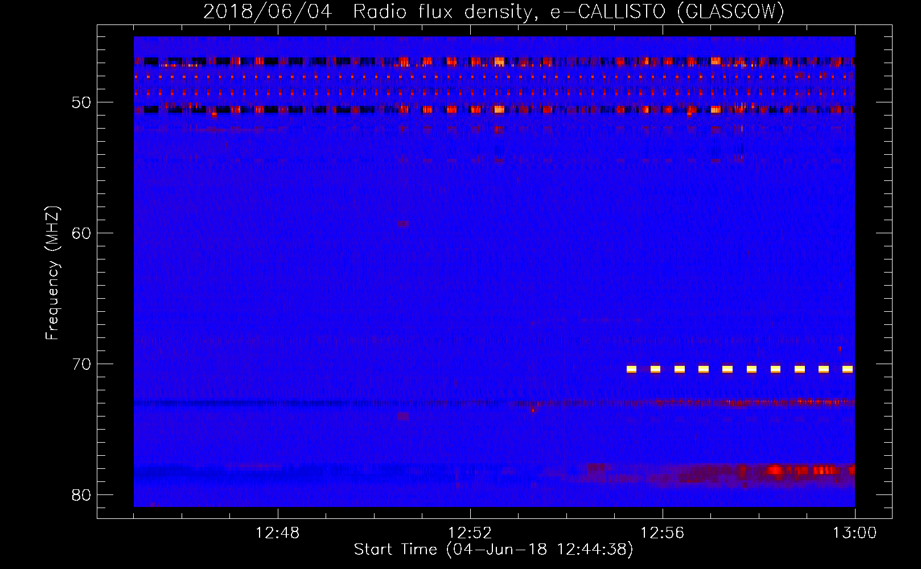Click the 'Frequency (MHZ)' axis label
Viewport: 921px width, 569px height.
click(x=52, y=273)
